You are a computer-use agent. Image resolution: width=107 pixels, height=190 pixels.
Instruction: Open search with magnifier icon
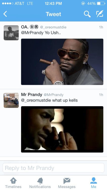click(x=87, y=14)
